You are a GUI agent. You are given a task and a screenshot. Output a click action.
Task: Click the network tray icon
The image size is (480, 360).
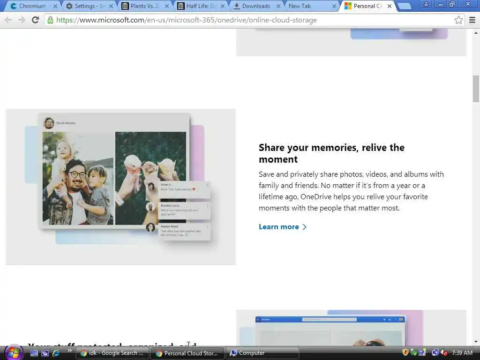pyautogui.click(x=435, y=352)
